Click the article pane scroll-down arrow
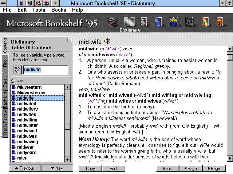This screenshot has height=174, width=233. [x=230, y=158]
